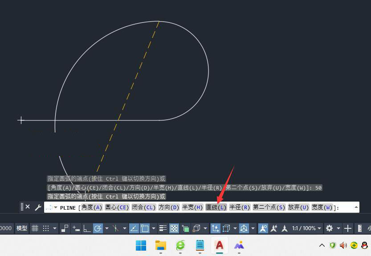Toggle dynamic input icon

pos(76,228)
